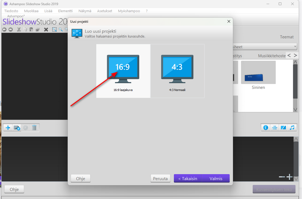Click the blue plus add icon

pyautogui.click(x=8, y=128)
